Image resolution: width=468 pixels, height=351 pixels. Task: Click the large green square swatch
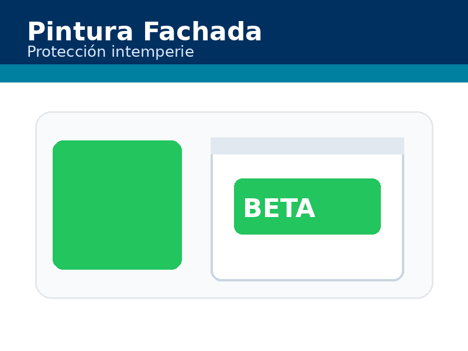(117, 205)
